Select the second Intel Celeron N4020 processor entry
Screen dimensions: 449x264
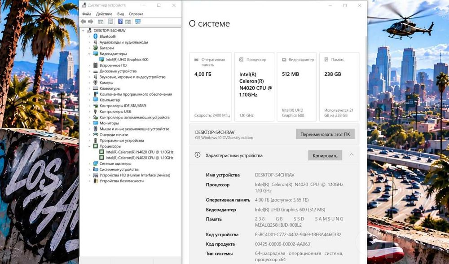click(x=139, y=158)
